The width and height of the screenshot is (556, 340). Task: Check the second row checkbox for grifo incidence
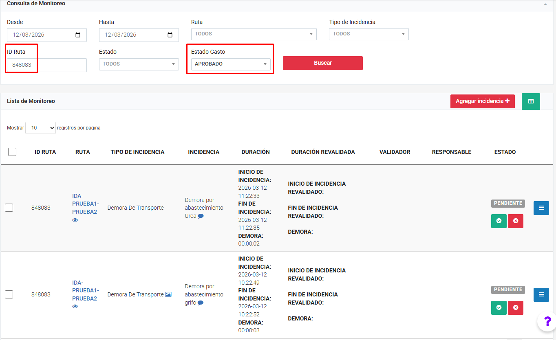point(9,294)
